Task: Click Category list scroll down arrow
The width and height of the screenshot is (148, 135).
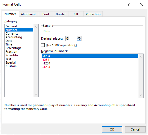Action: [x=35, y=94]
